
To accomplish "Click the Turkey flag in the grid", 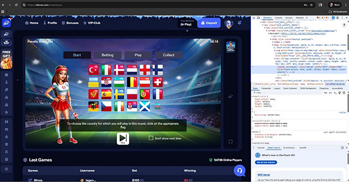I will pyautogui.click(x=93, y=70).
